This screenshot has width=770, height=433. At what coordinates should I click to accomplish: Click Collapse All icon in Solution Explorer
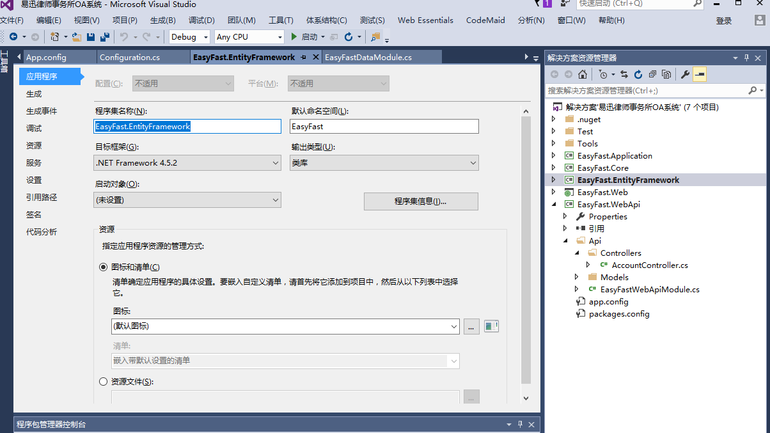pyautogui.click(x=652, y=74)
